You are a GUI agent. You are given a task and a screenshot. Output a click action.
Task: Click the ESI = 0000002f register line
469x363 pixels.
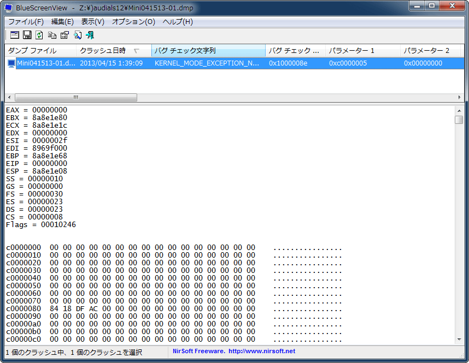pos(37,141)
